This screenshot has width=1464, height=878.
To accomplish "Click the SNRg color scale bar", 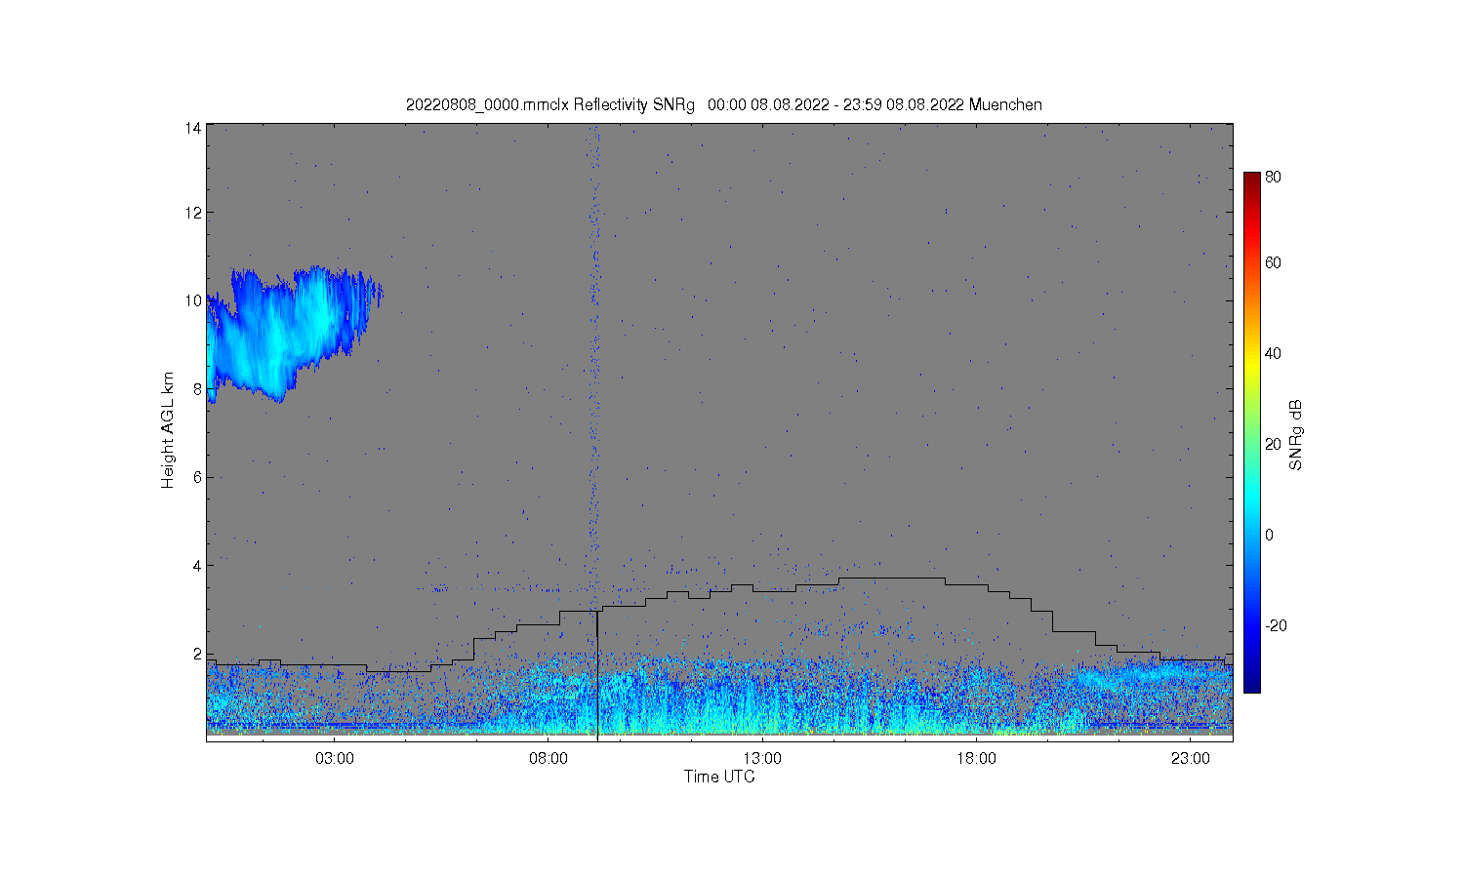I will point(1252,432).
